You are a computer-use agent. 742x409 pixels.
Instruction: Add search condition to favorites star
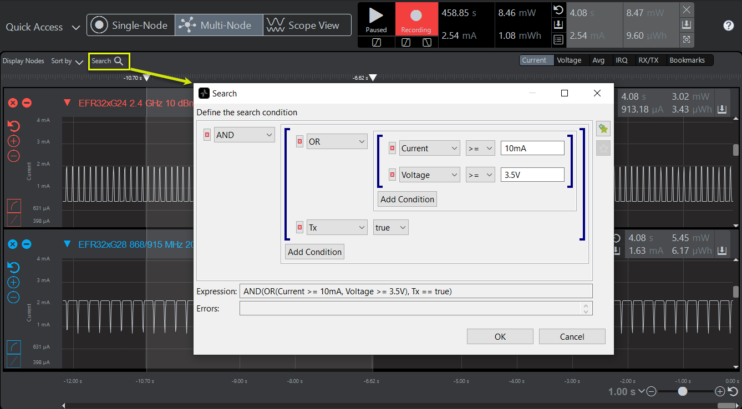603,129
